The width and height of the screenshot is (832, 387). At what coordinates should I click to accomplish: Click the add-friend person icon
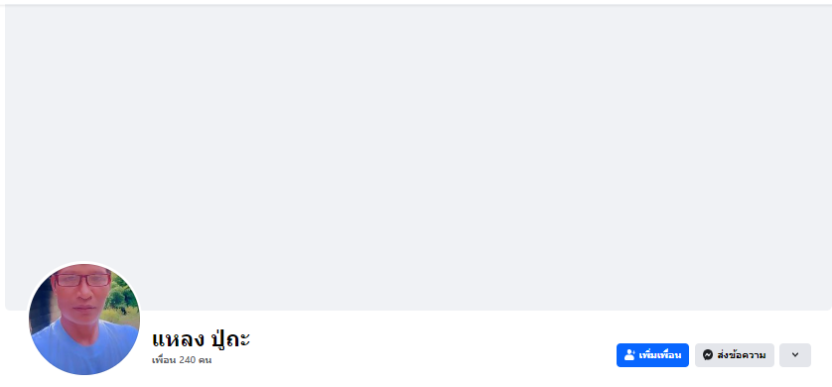(x=629, y=354)
